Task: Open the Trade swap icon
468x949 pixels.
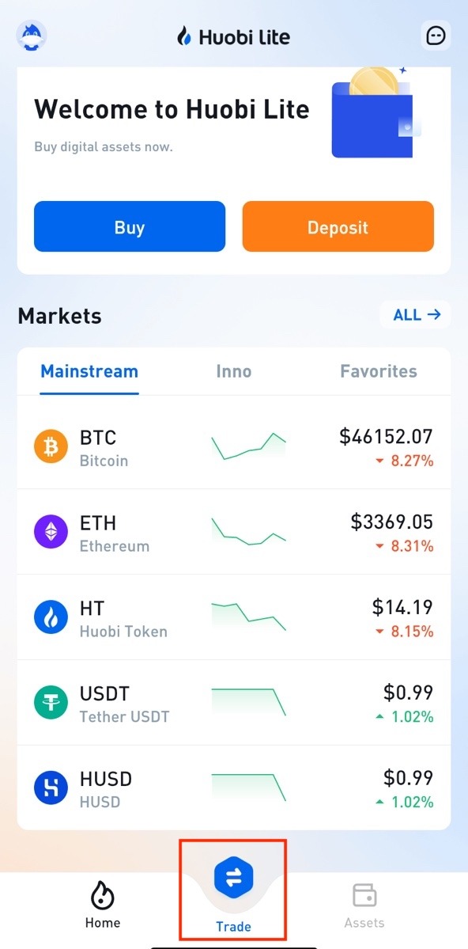Action: 233,879
